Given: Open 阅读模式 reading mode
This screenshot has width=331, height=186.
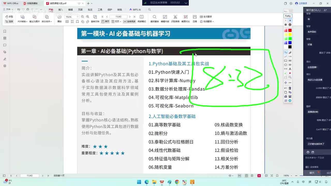Looking at the screenshot, I should [141, 19].
